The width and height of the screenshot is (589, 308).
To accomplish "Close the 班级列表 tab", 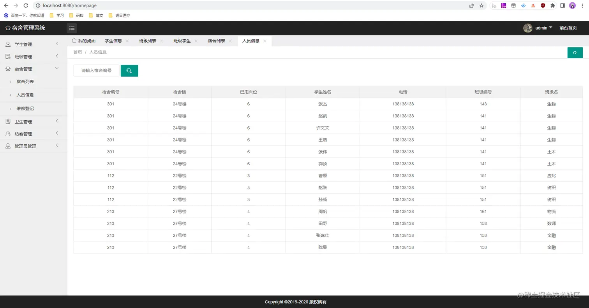I will pos(162,41).
